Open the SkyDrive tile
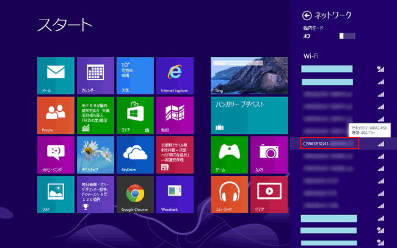 135,155
